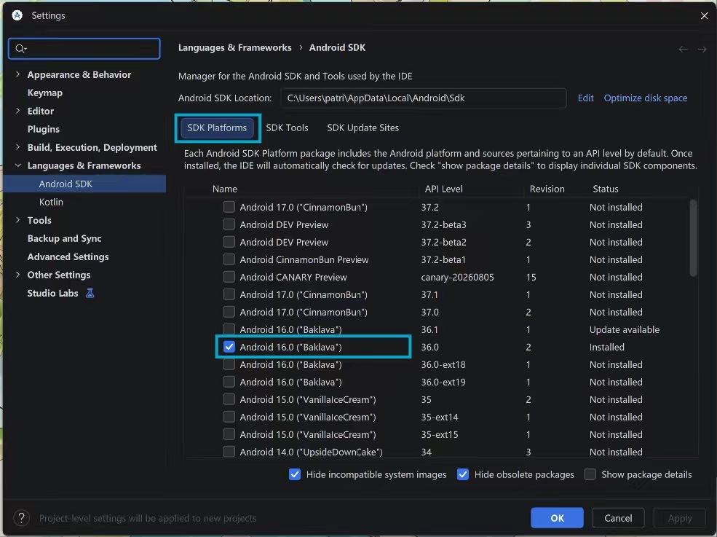Click the search magnifier icon

click(20, 49)
